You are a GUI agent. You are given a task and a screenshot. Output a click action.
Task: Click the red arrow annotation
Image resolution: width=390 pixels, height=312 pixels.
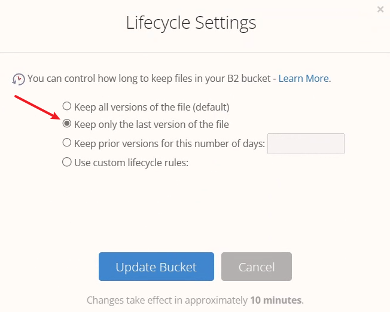pos(37,107)
